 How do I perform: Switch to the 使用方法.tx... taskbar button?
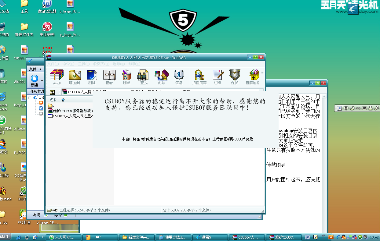click(x=174, y=237)
